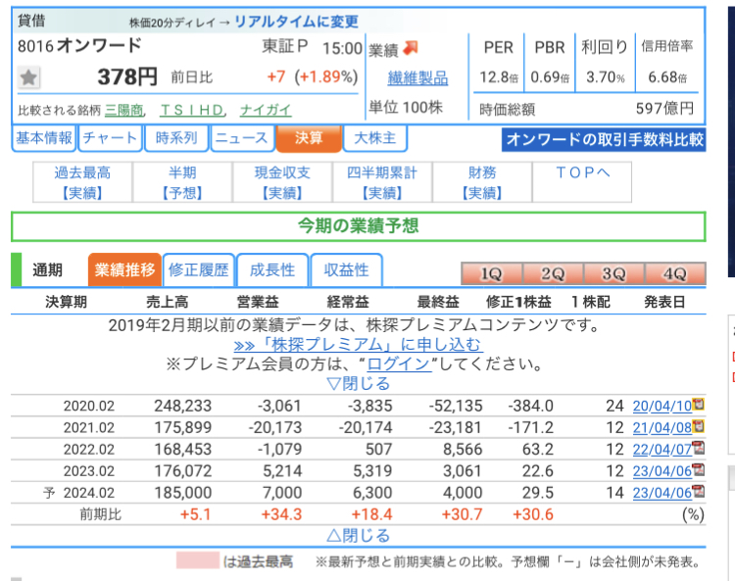The width and height of the screenshot is (735, 581).
Task: Switch to the チャート tab
Action: pyautogui.click(x=110, y=138)
